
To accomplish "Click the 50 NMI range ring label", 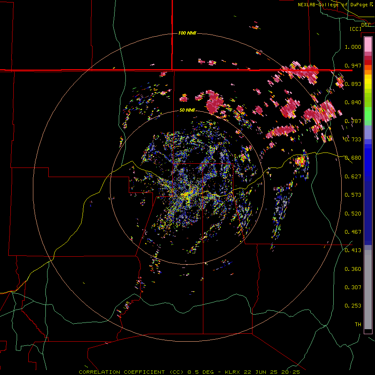I will pos(187,110).
